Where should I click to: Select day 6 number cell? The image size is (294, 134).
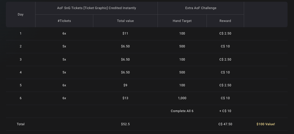pos(21,98)
